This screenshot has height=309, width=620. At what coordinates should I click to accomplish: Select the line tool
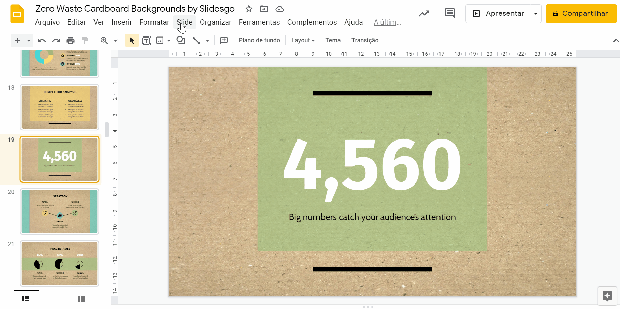pyautogui.click(x=196, y=41)
